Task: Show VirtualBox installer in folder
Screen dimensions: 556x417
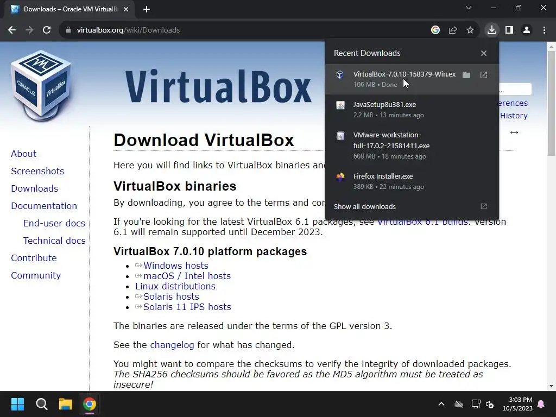Action: click(x=466, y=75)
